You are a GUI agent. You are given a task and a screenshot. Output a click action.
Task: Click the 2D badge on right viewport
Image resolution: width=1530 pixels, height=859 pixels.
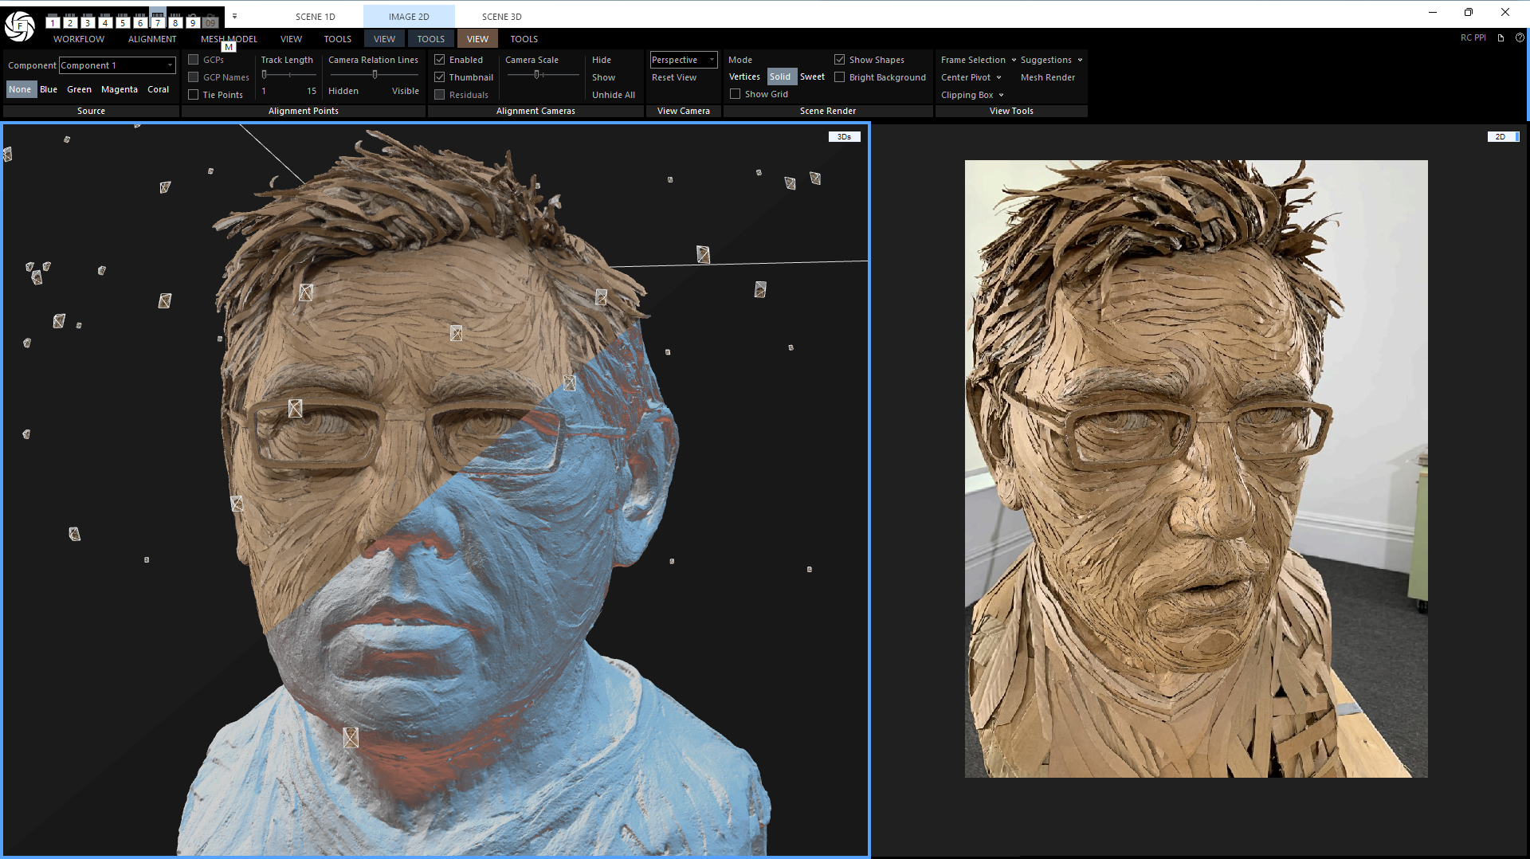click(1501, 136)
